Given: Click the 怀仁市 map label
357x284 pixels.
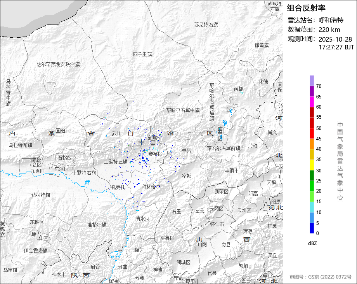Looking at the screenshot, I should tap(217, 224).
